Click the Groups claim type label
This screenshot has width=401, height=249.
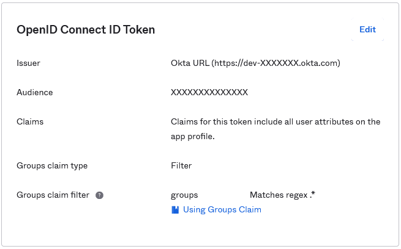point(51,165)
